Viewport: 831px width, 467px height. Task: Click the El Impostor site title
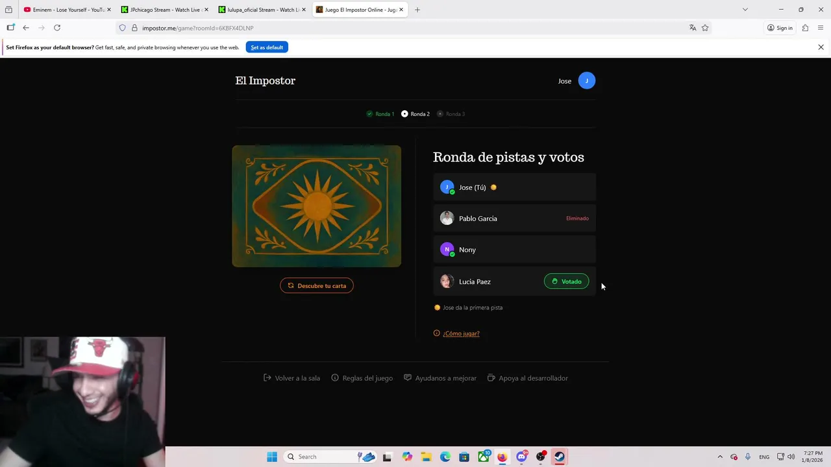pyautogui.click(x=265, y=80)
